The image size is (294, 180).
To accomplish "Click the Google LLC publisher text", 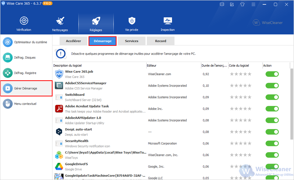I will 155,178.
